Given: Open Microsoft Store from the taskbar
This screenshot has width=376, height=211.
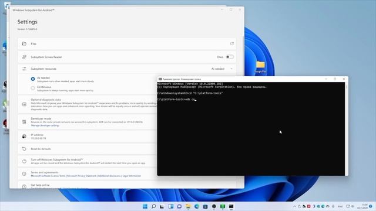Looking at the screenshot, I should tap(205, 206).
